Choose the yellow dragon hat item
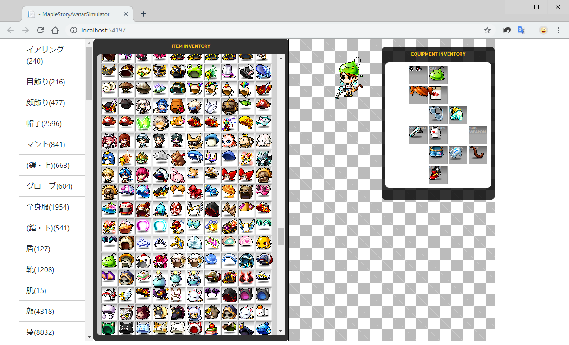The image size is (569, 345). (263, 243)
